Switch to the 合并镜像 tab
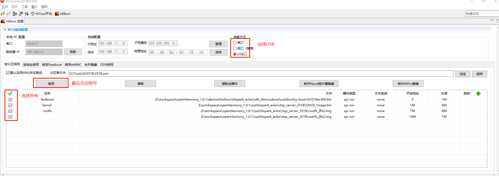The width and height of the screenshot is (499, 176). (x=91, y=65)
